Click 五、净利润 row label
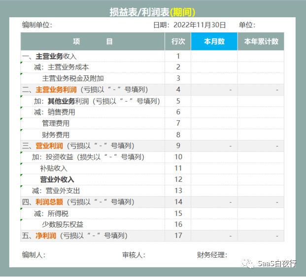 tap(74, 236)
